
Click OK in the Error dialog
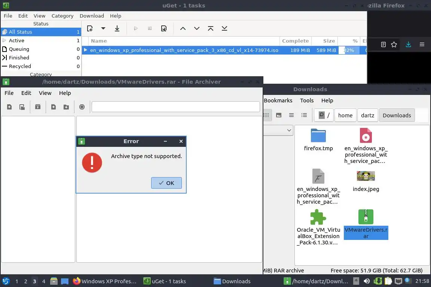coord(166,183)
